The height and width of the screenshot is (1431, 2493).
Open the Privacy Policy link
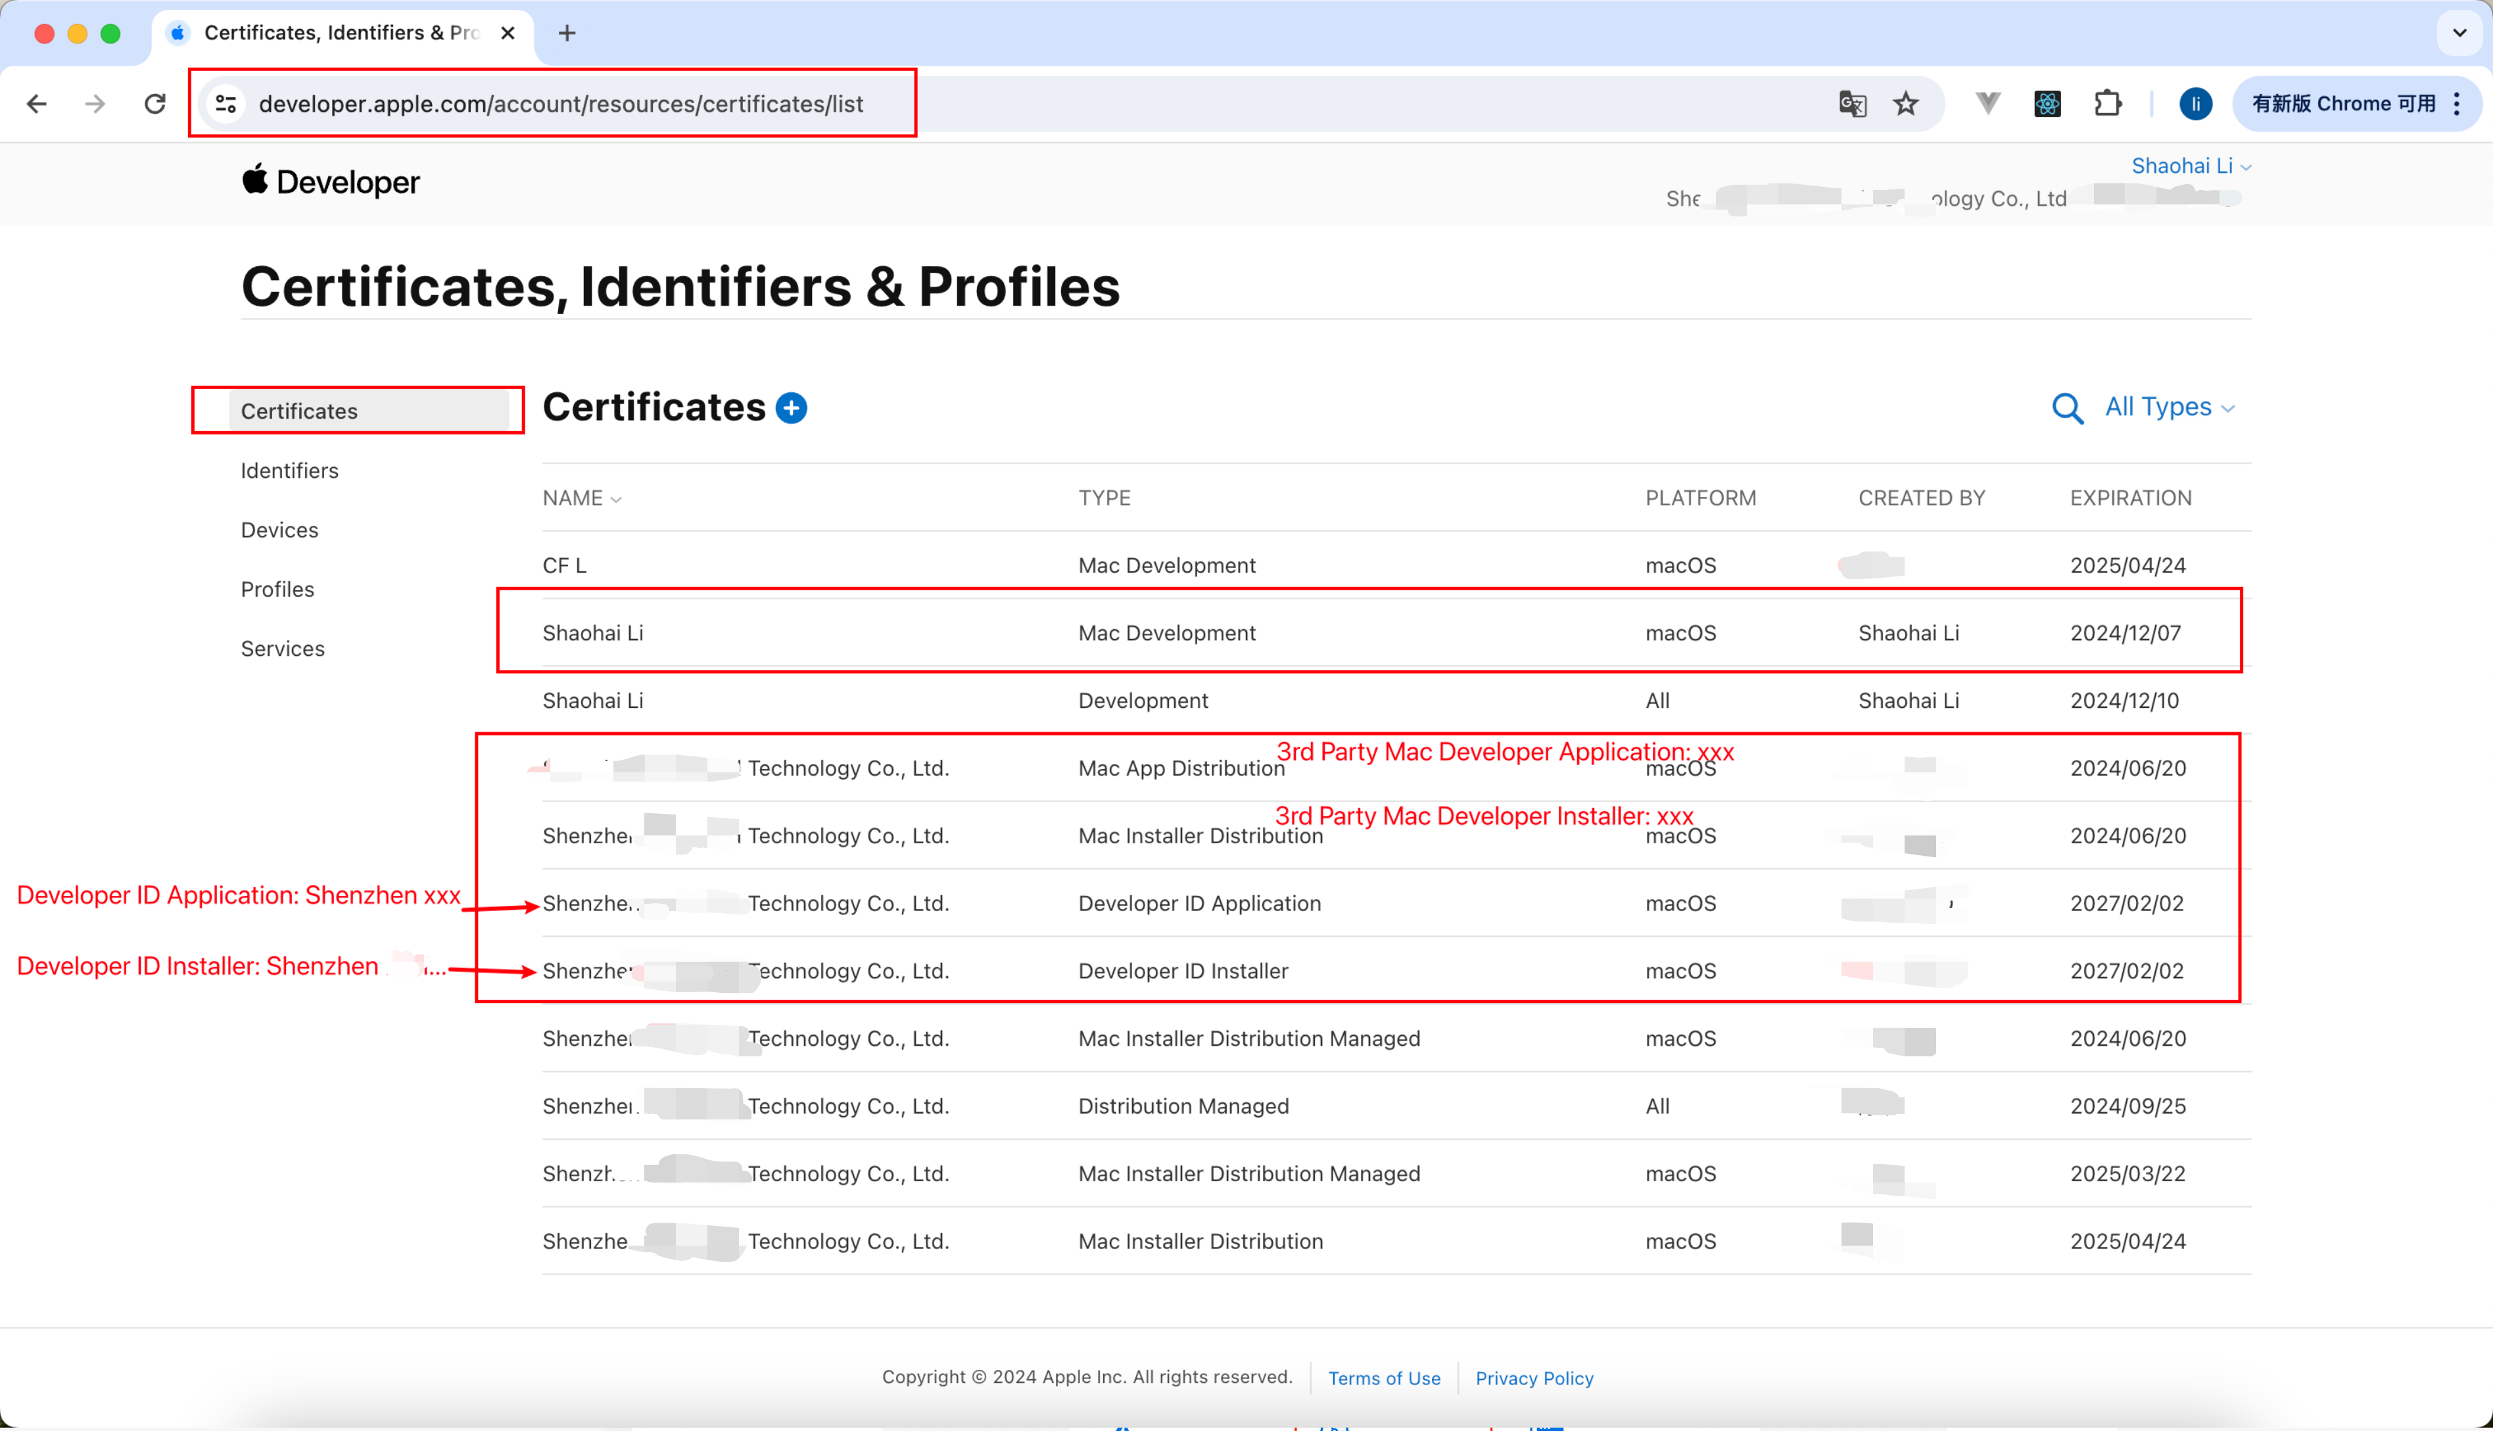point(1534,1378)
